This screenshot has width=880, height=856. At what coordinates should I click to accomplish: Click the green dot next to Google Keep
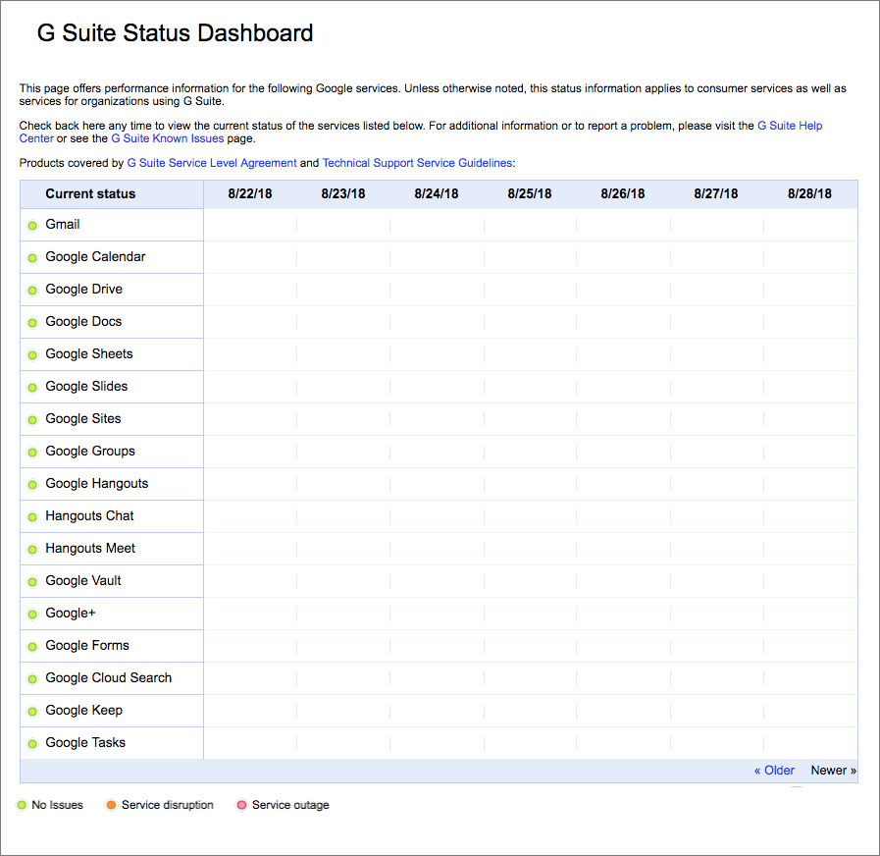click(x=32, y=712)
